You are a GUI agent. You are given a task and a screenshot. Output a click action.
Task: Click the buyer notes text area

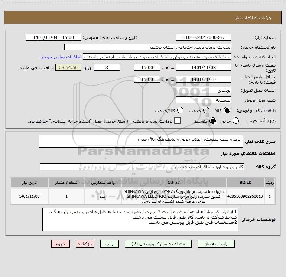click(x=140, y=219)
